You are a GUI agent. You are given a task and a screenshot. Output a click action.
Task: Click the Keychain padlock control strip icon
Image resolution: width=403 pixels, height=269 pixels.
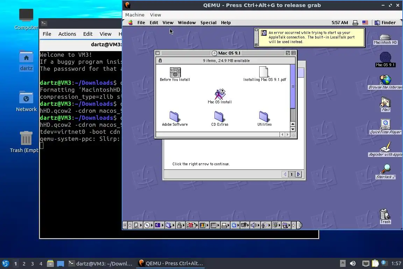[x=179, y=225]
